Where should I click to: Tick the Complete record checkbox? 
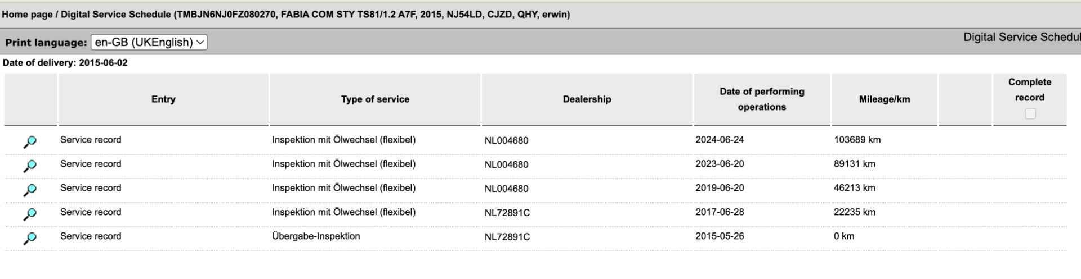[x=1030, y=113]
